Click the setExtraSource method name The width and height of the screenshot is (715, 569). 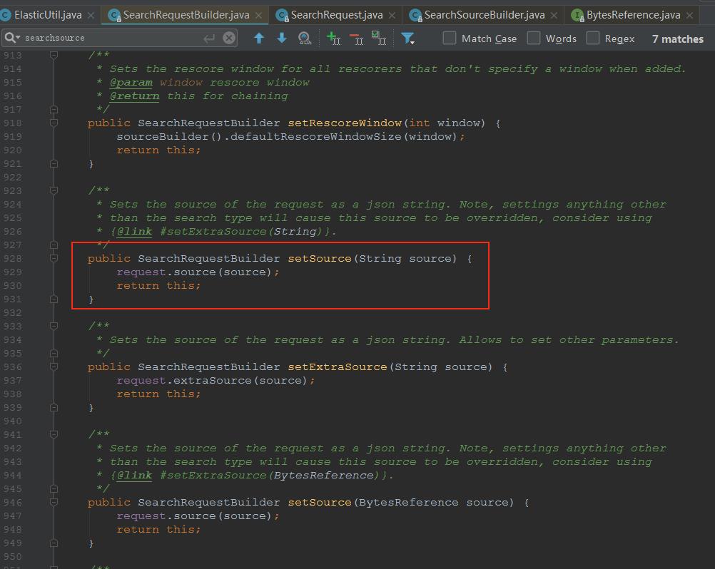pos(338,366)
